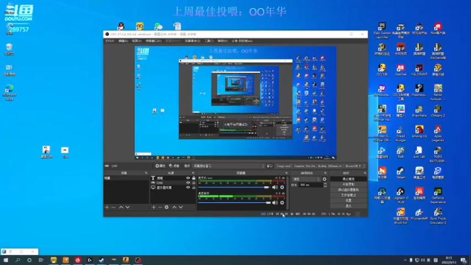Click the Start Recording button

[348, 184]
